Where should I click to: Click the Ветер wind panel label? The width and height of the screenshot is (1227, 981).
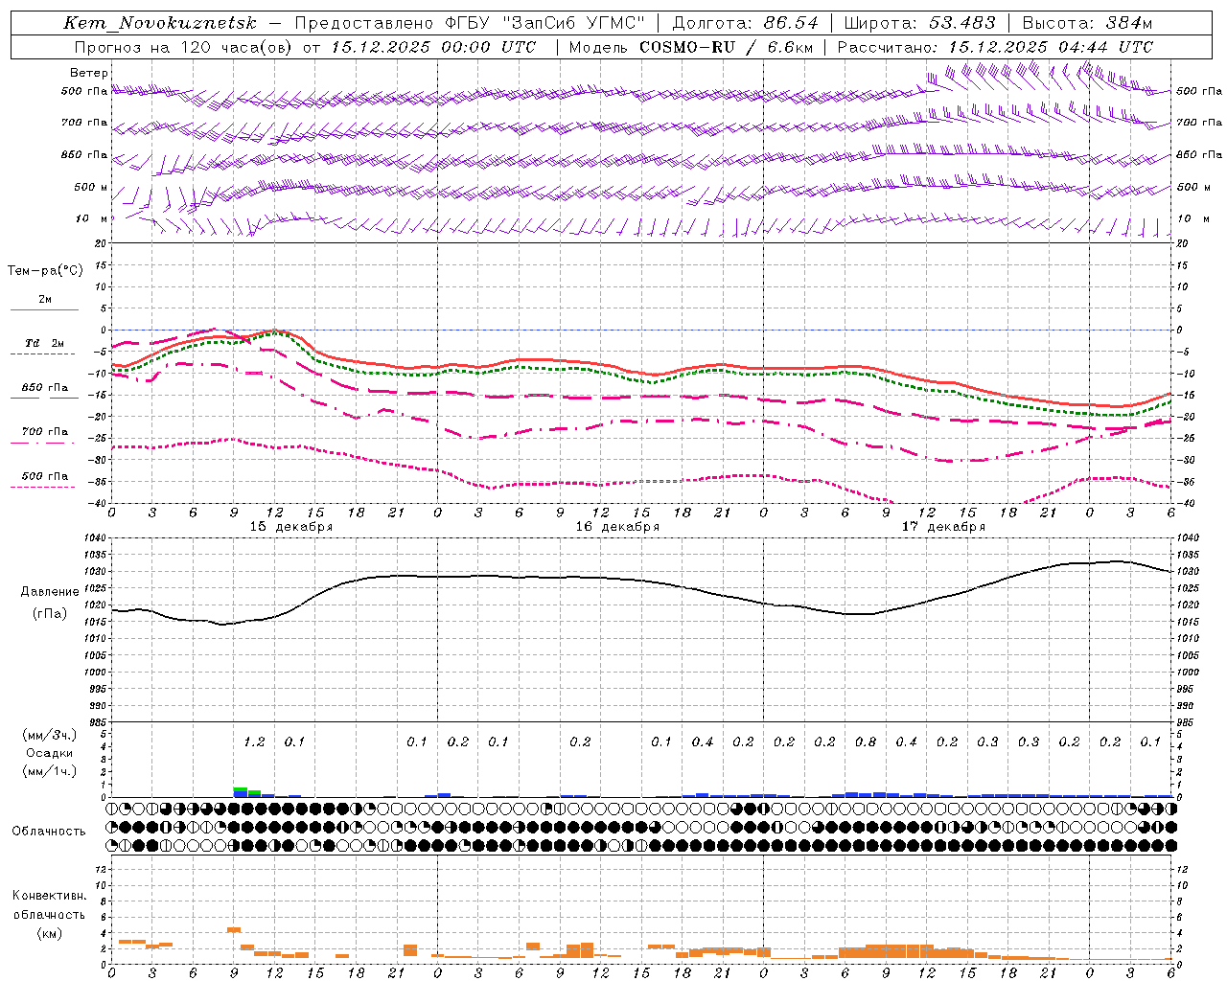(89, 73)
